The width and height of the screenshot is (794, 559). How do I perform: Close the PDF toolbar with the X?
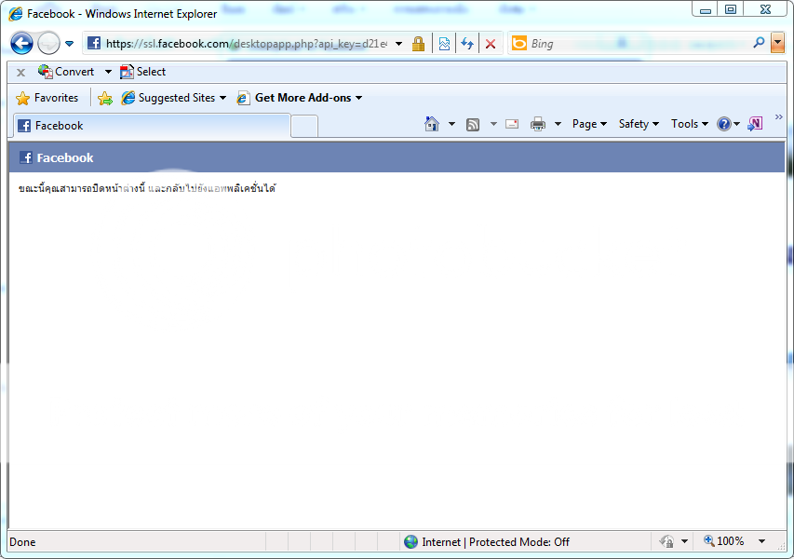[x=20, y=73]
